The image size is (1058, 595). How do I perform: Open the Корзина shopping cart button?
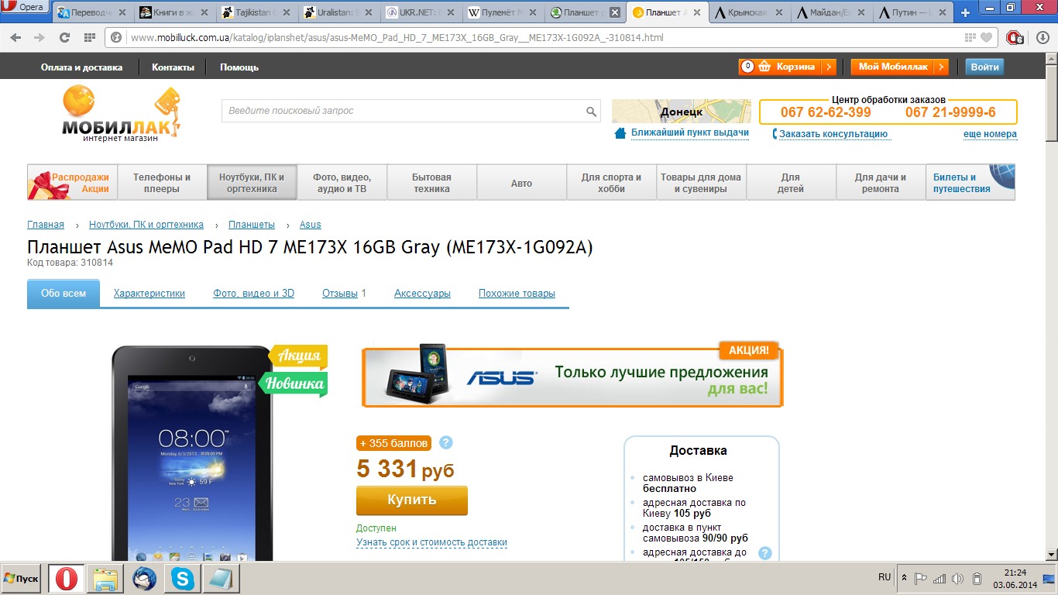tap(787, 67)
